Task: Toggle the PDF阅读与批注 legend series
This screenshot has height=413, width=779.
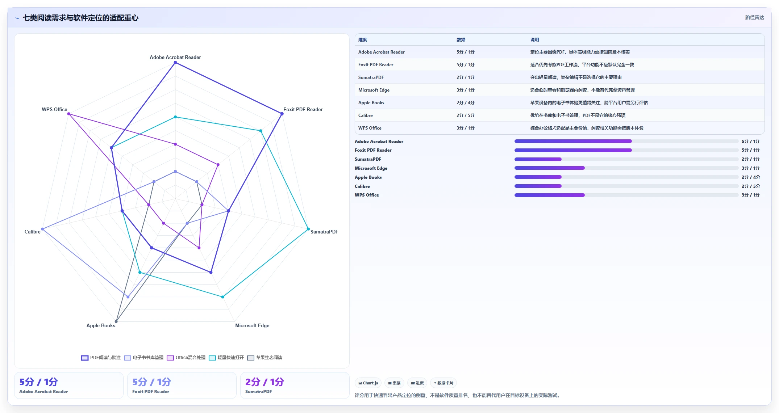Action: point(101,358)
